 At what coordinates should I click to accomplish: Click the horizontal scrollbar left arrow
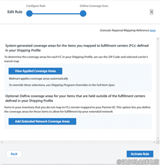point(2,142)
